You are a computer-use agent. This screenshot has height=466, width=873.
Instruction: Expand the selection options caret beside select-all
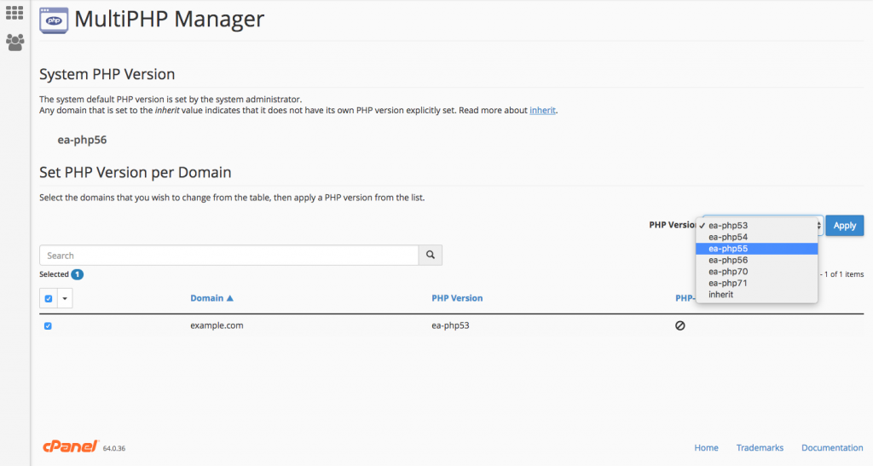(65, 299)
